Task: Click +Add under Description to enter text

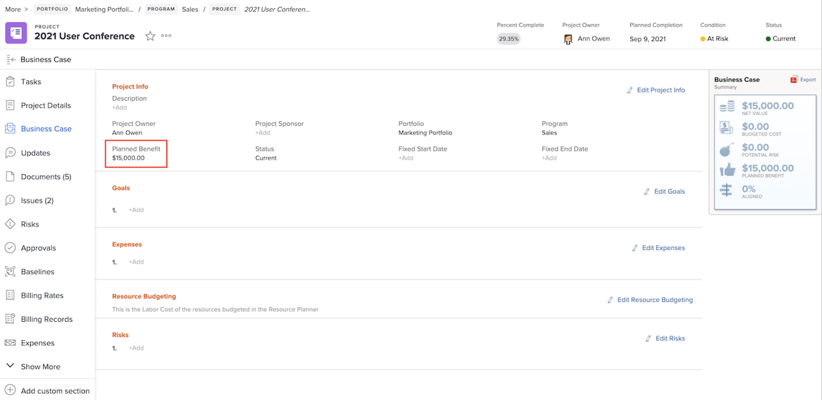Action: 120,107
